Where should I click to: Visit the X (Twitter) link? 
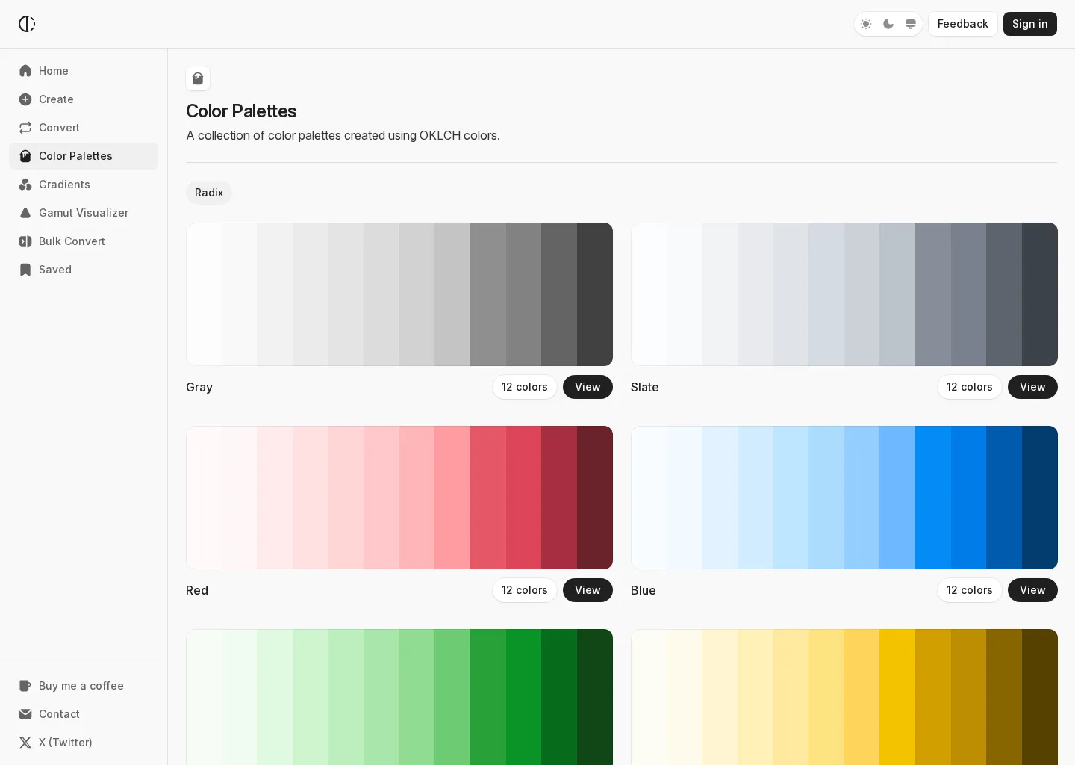point(65,743)
